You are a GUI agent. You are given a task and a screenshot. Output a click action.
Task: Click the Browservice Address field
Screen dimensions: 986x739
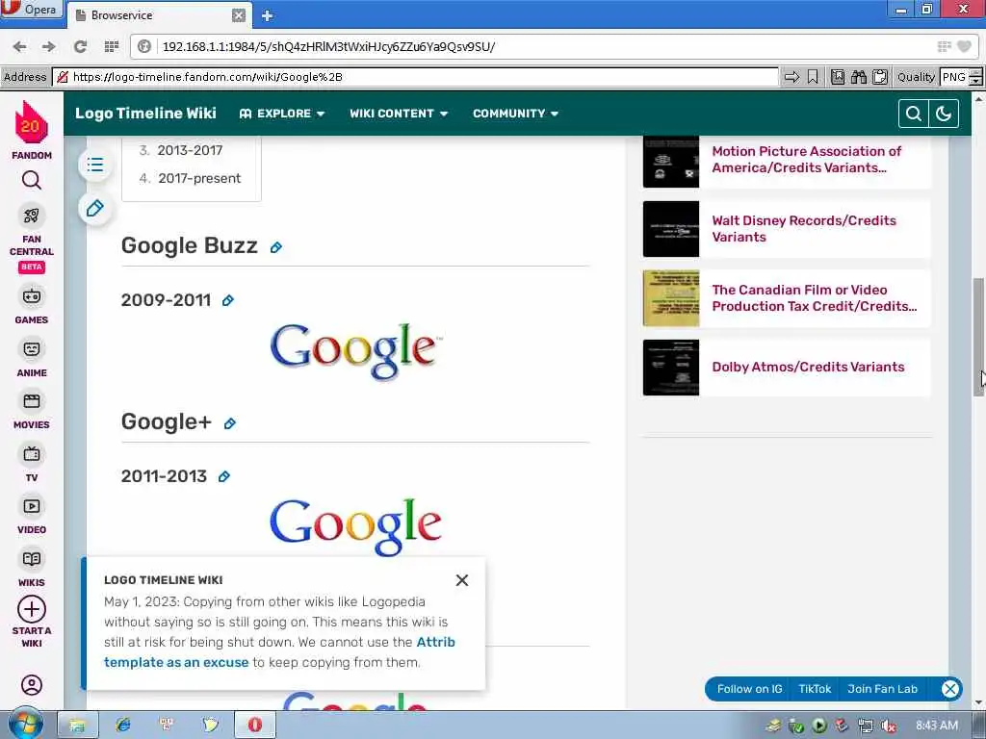[x=416, y=77]
